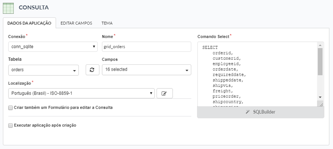This screenshot has height=149, width=333.
Task: Click inside the Comando Select SQL textarea
Action: click(258, 74)
